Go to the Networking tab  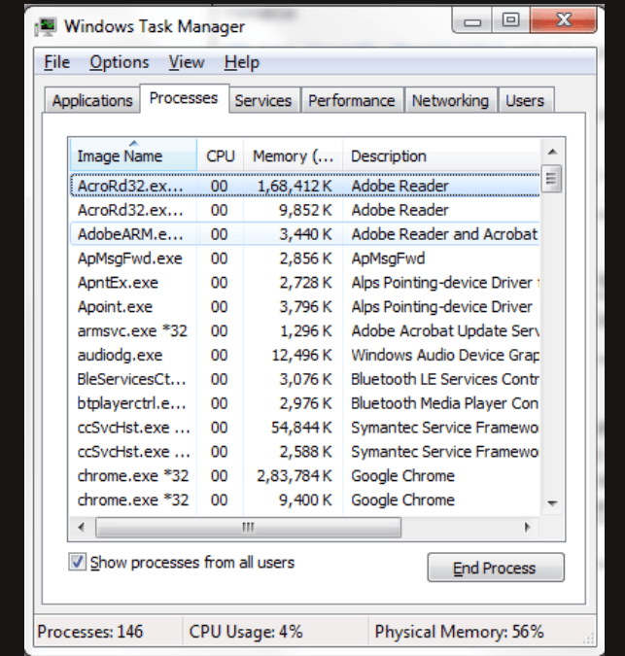[x=450, y=100]
